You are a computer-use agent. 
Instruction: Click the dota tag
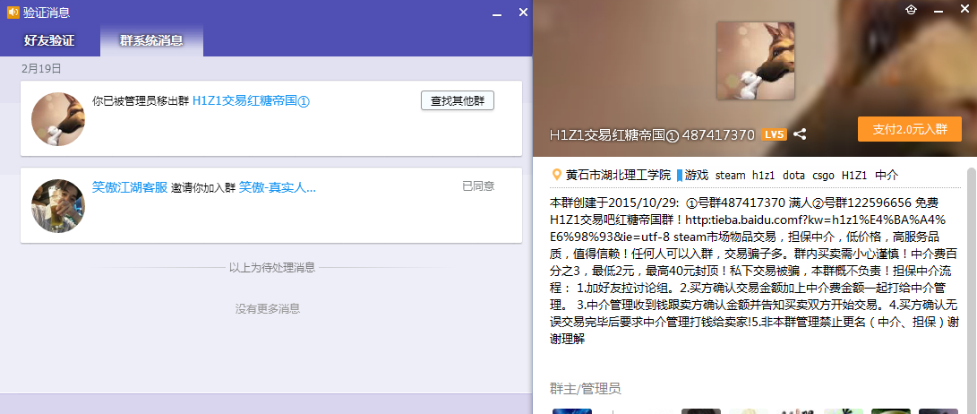click(793, 176)
